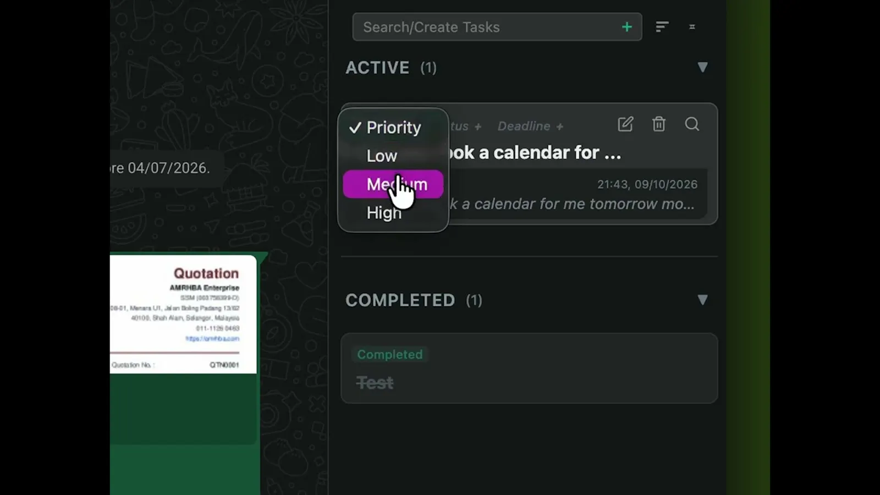
Task: Click the Completed status label
Action: coord(390,355)
